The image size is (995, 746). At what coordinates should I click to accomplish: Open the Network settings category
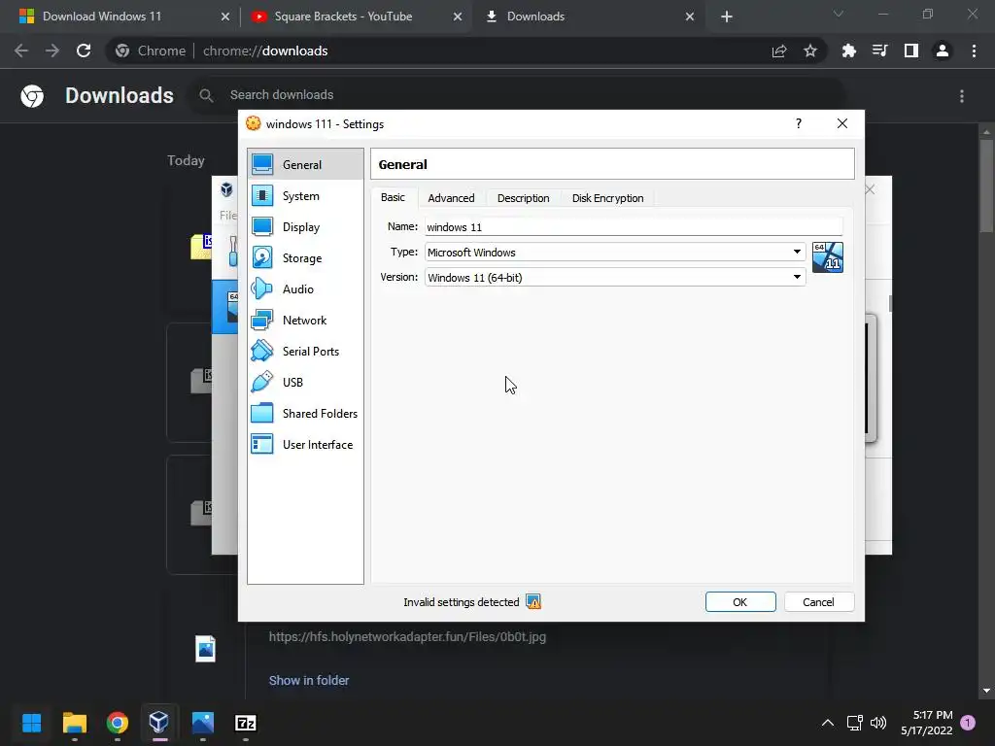304,321
